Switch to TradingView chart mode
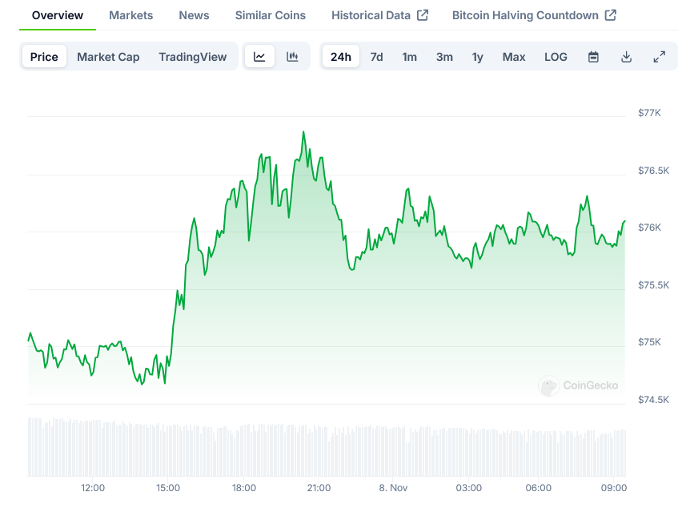Image resolution: width=678 pixels, height=508 pixels. tap(192, 57)
